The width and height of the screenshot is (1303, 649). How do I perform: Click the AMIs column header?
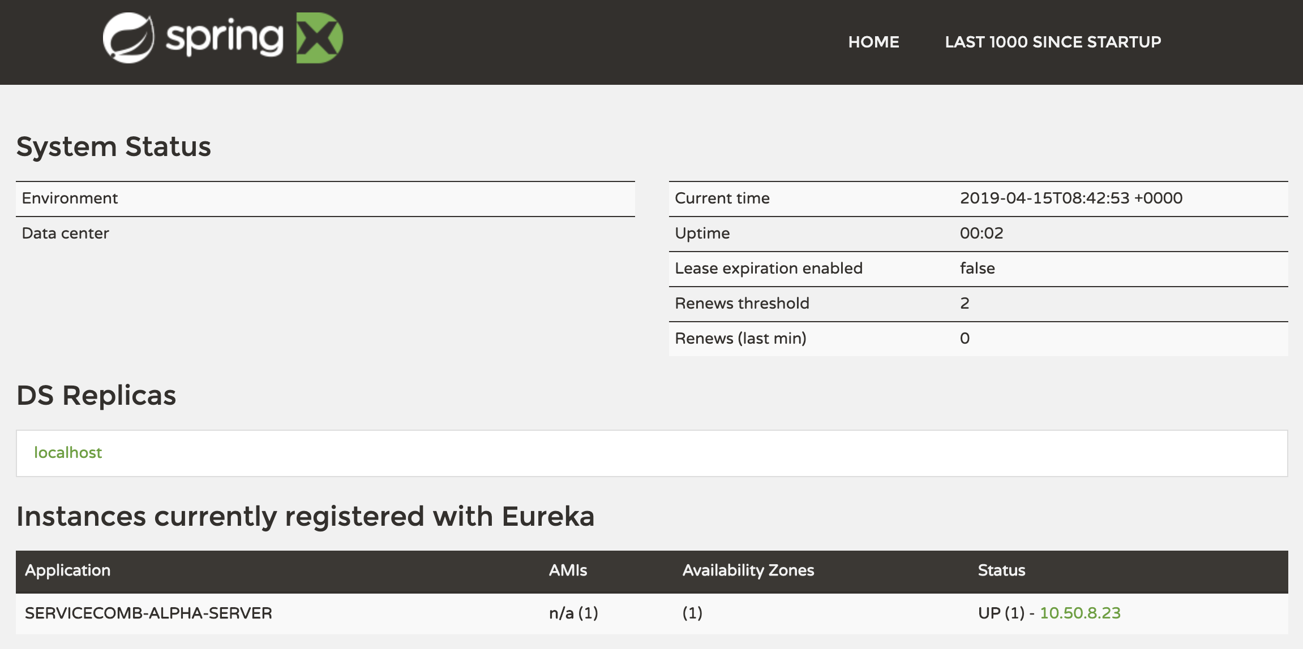[x=568, y=570]
